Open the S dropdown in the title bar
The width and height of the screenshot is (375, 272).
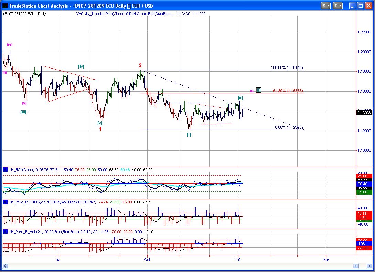pos(325,6)
